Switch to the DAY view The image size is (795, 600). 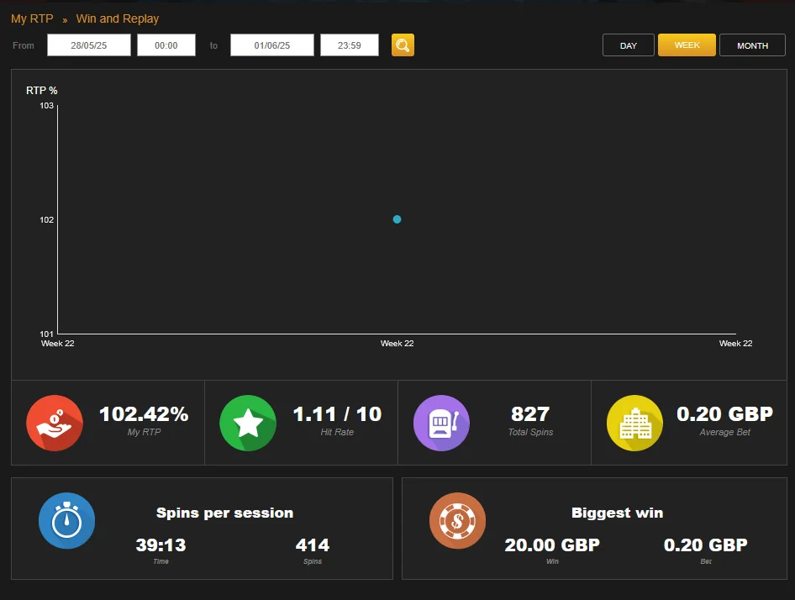[629, 45]
